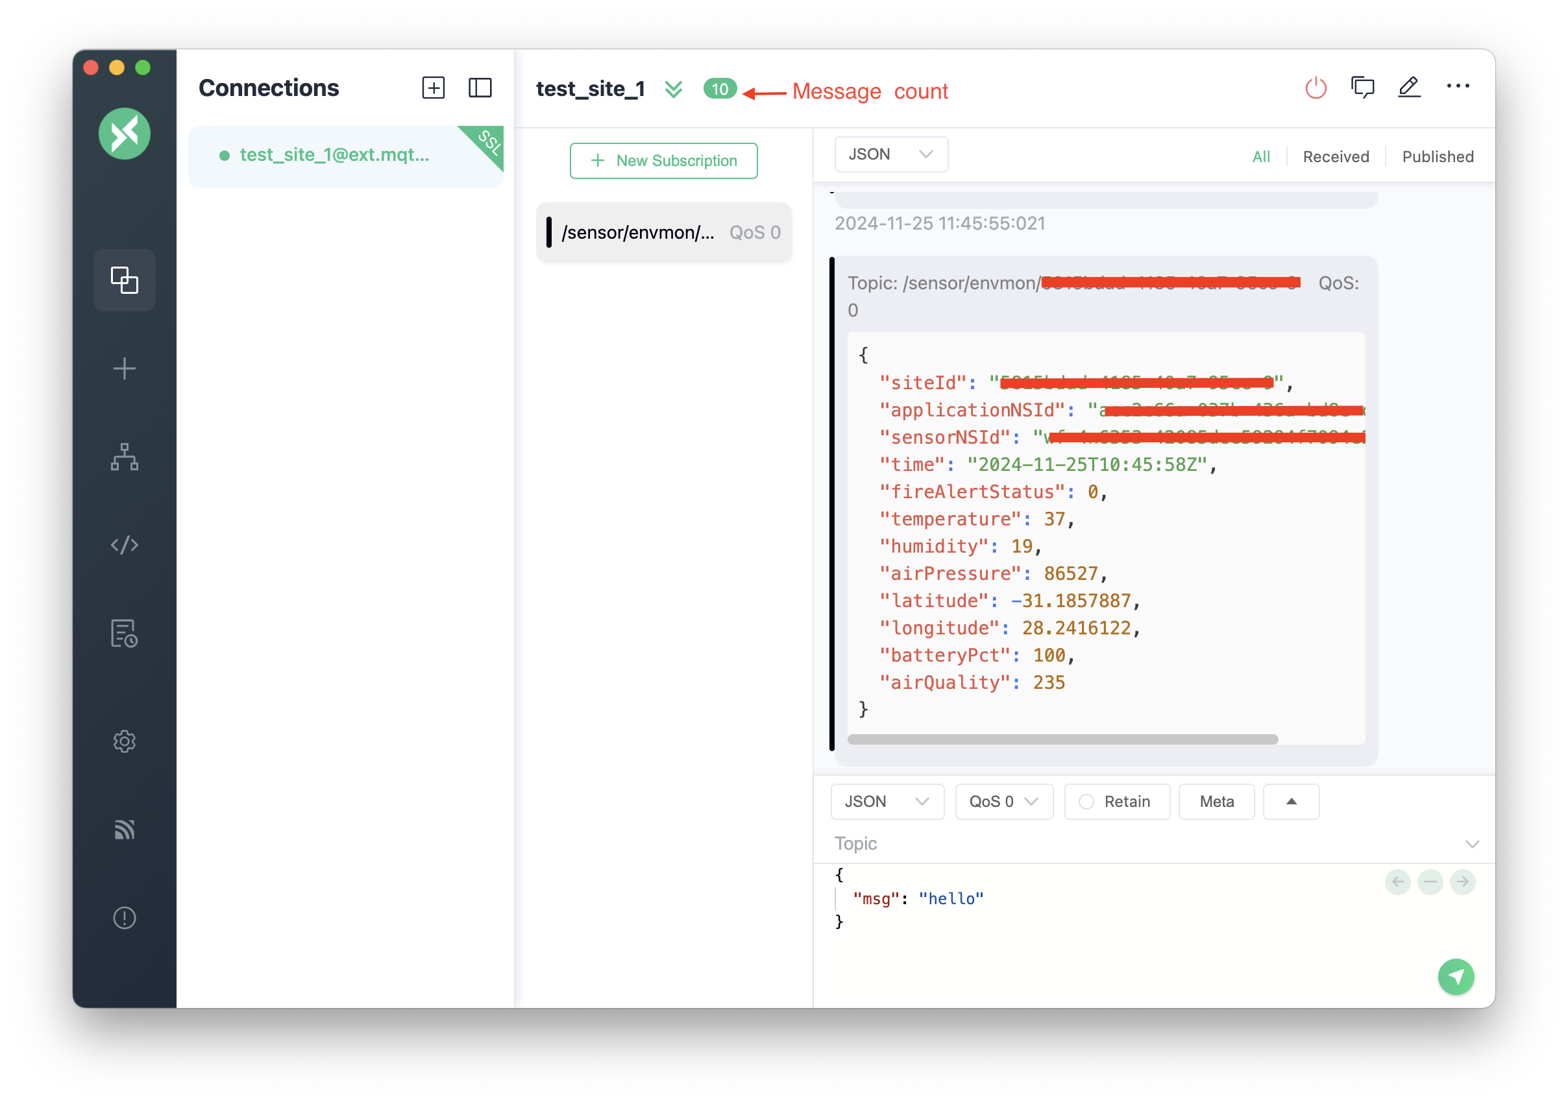Expand topic history dropdown chevron
Screen dimensions: 1568x1104
[1472, 845]
